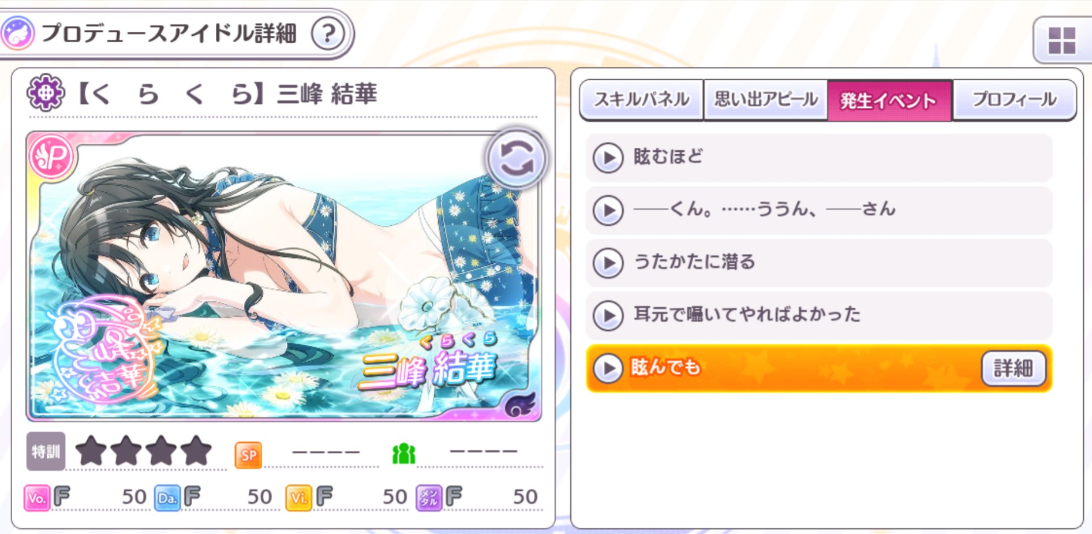The height and width of the screenshot is (534, 1092).
Task: Click the pink P badge icon
Action: [52, 157]
